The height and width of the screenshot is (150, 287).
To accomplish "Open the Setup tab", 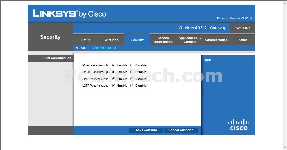I will [86, 40].
